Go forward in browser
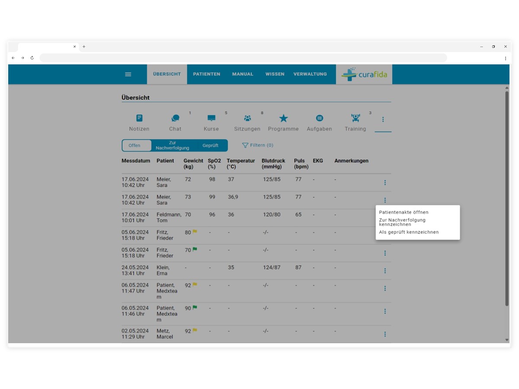 pos(22,58)
